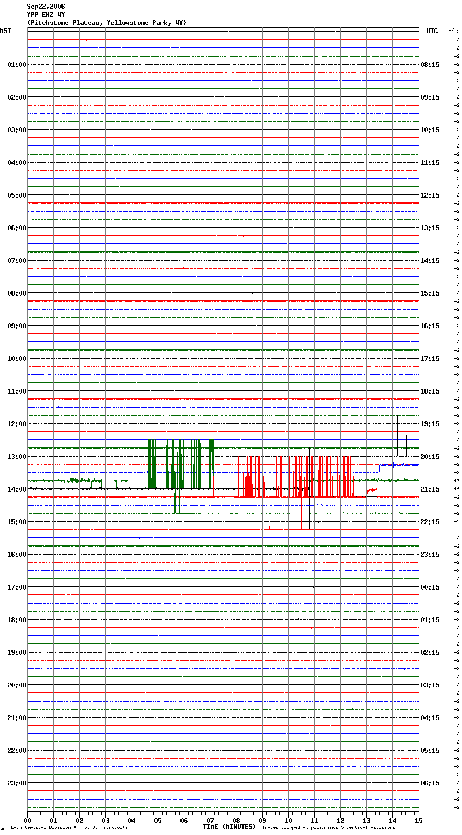The height and width of the screenshot is (835, 462).
Task: Click the MST time label "07:00"
Action: pos(17,261)
